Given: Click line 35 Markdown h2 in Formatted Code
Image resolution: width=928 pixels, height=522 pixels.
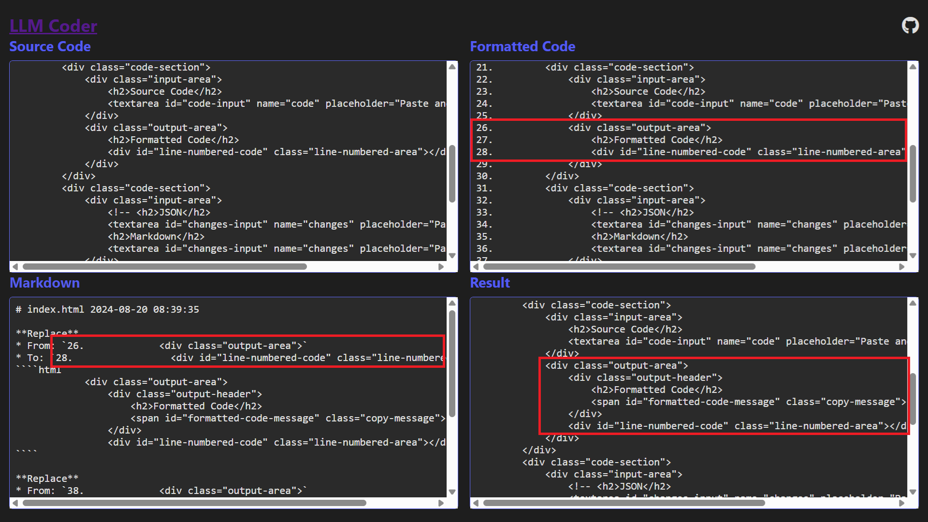Looking at the screenshot, I should (582, 236).
